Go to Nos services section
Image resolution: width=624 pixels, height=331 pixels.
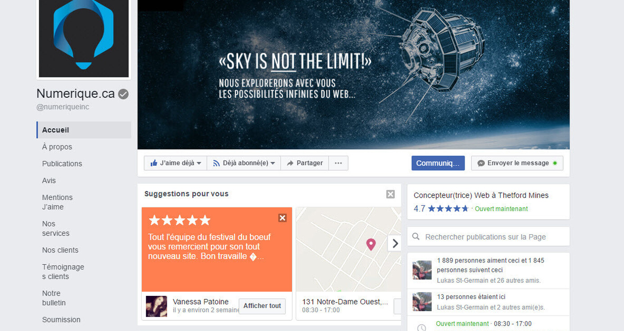tap(56, 228)
